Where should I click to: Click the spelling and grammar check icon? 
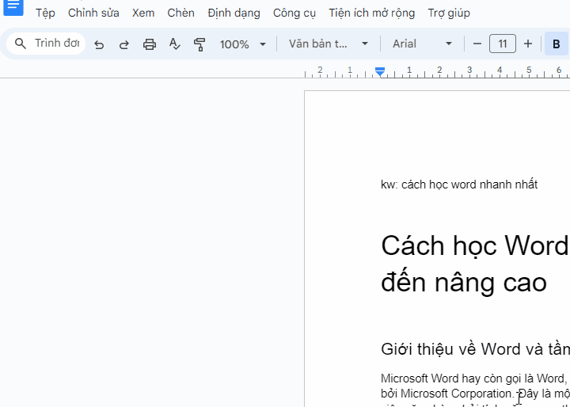click(175, 44)
